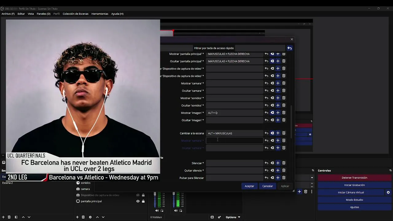The image size is (393, 221).
Task: Add a hotkey for Mostrar 'sonidos'
Action: point(278,98)
